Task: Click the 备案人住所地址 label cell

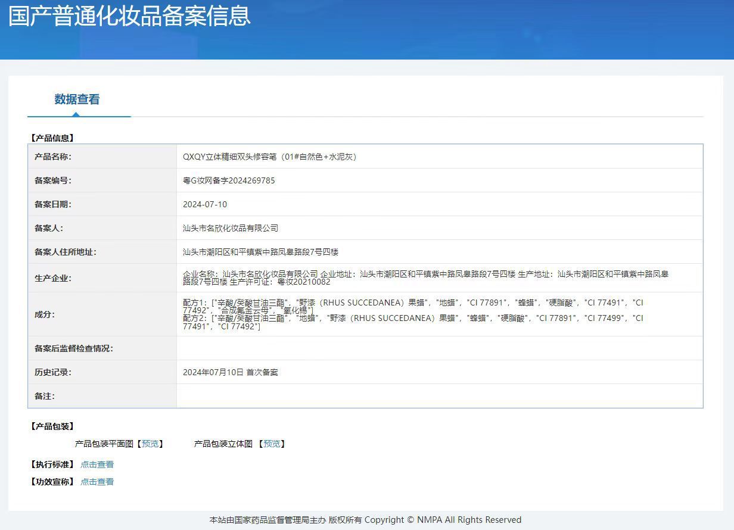Action: point(102,252)
